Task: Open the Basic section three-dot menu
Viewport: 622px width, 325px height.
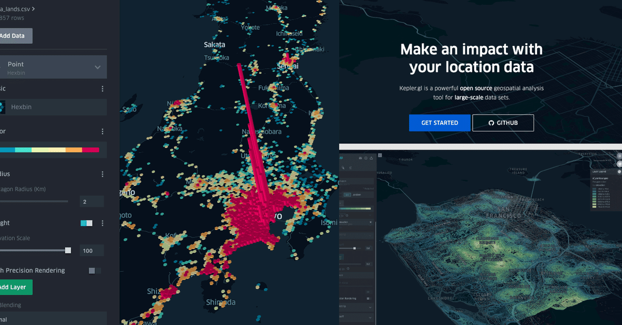Action: [x=103, y=89]
